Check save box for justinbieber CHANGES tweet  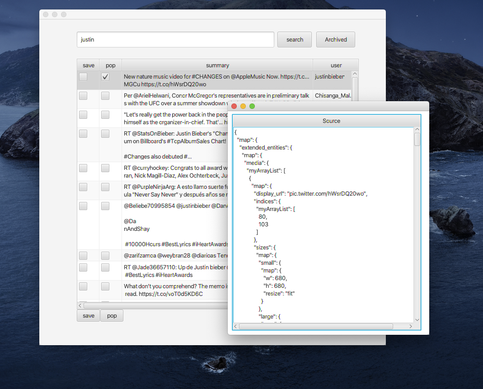tap(83, 77)
